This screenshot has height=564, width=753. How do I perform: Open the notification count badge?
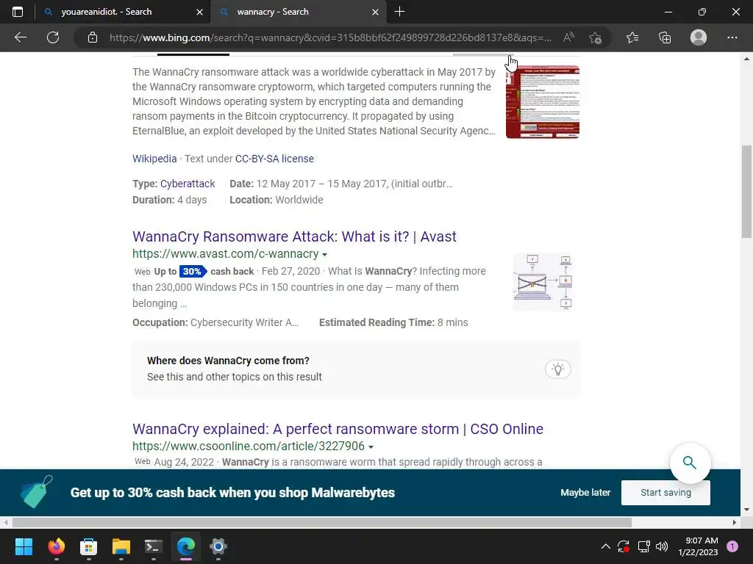point(732,546)
